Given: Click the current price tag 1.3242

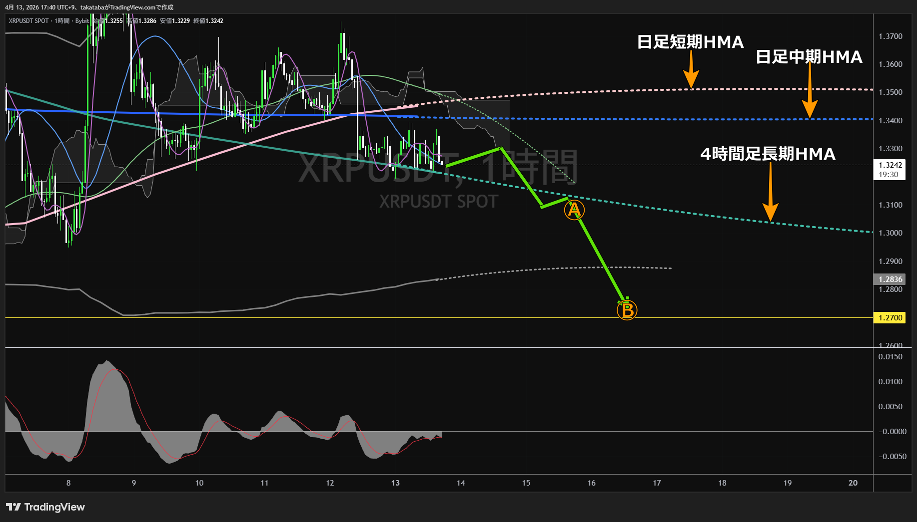Looking at the screenshot, I should (890, 165).
